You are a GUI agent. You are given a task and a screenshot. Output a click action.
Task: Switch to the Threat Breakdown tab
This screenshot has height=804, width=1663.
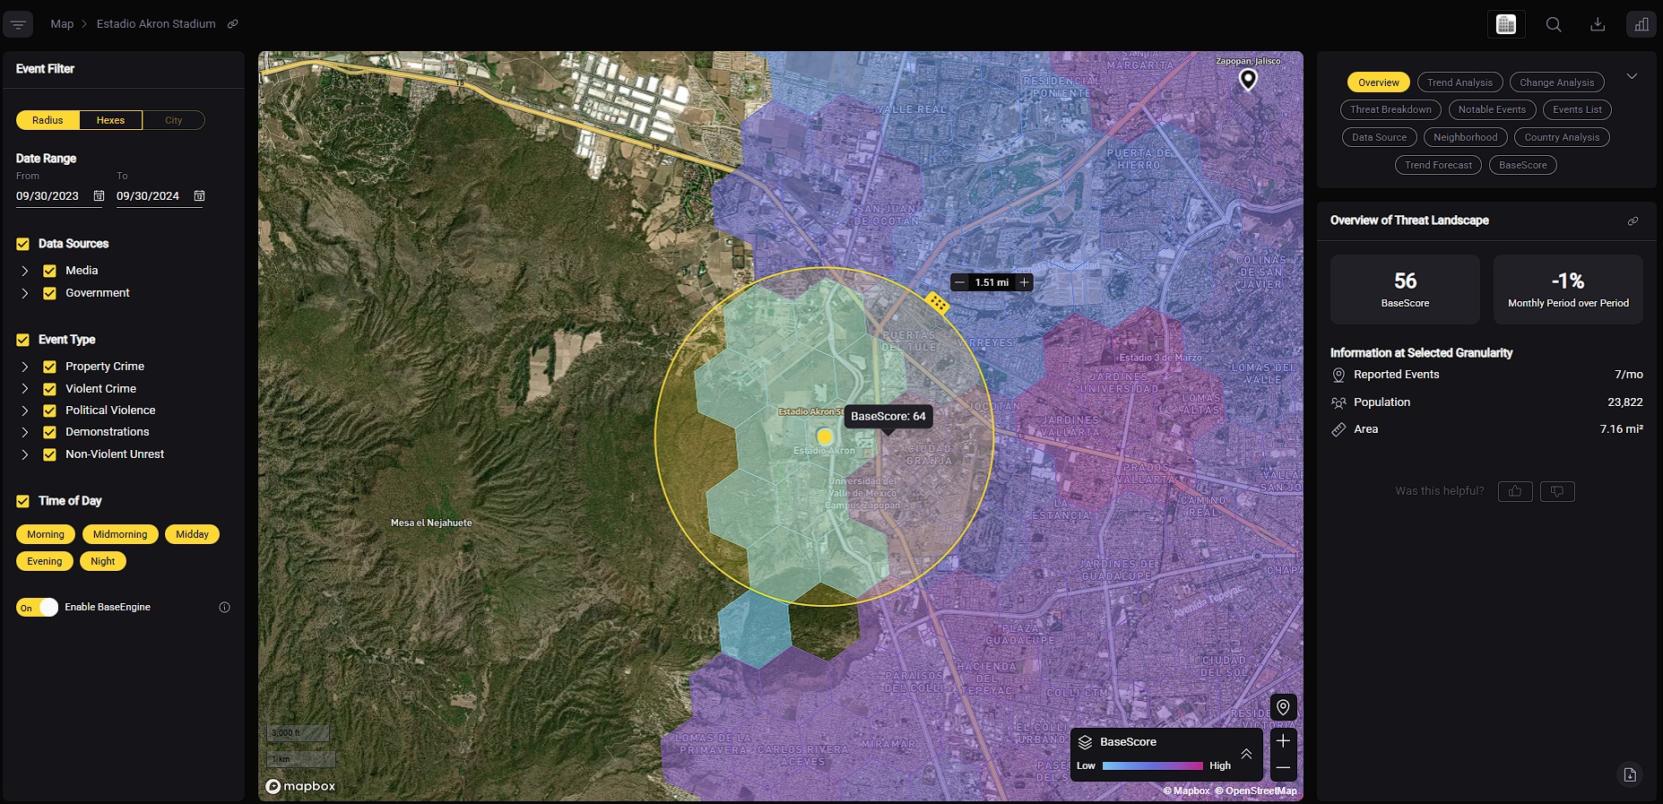1390,110
